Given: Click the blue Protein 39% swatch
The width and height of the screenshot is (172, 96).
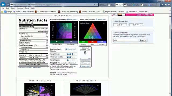Looking at the screenshot, I should [102, 42].
